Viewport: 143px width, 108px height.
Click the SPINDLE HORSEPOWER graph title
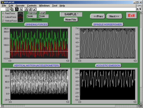coord(108,25)
